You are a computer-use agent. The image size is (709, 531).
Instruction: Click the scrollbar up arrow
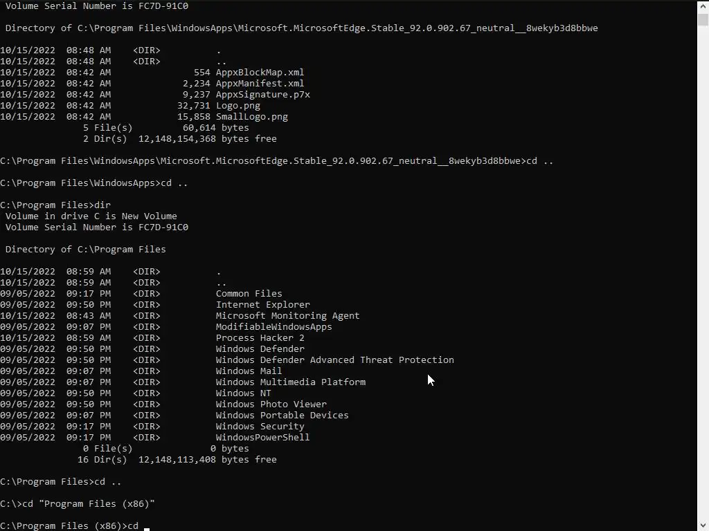[703, 6]
